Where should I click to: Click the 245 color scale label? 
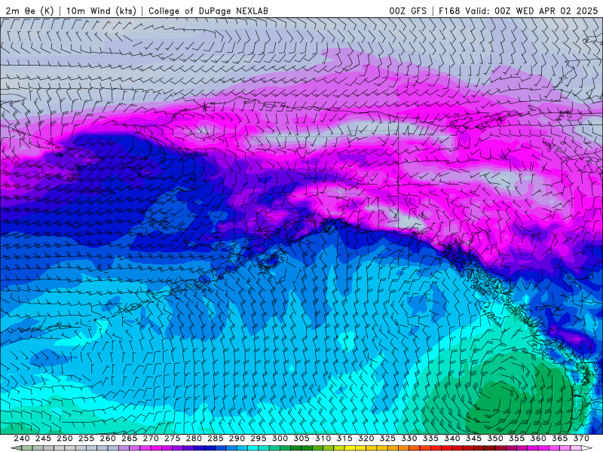point(43,438)
